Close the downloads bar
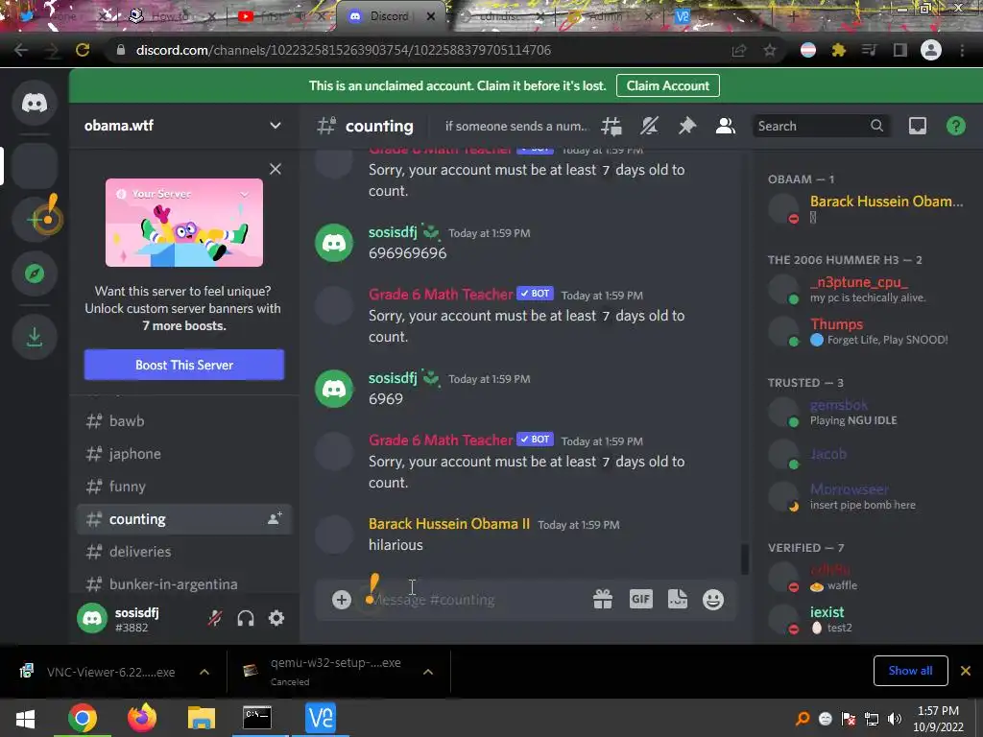983x737 pixels. pyautogui.click(x=966, y=671)
